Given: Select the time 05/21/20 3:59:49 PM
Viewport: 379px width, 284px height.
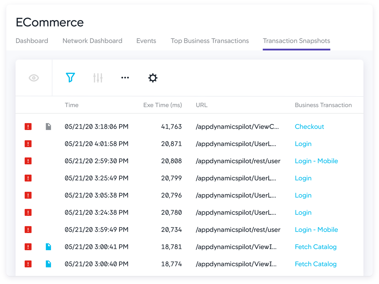Looking at the screenshot, I should point(96,230).
